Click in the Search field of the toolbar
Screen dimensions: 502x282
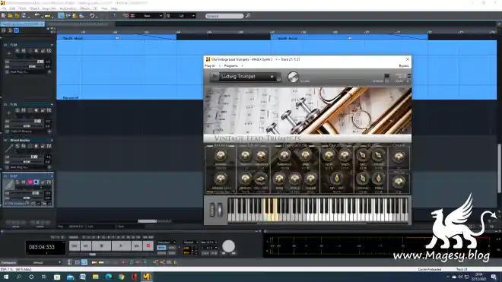tap(224, 16)
